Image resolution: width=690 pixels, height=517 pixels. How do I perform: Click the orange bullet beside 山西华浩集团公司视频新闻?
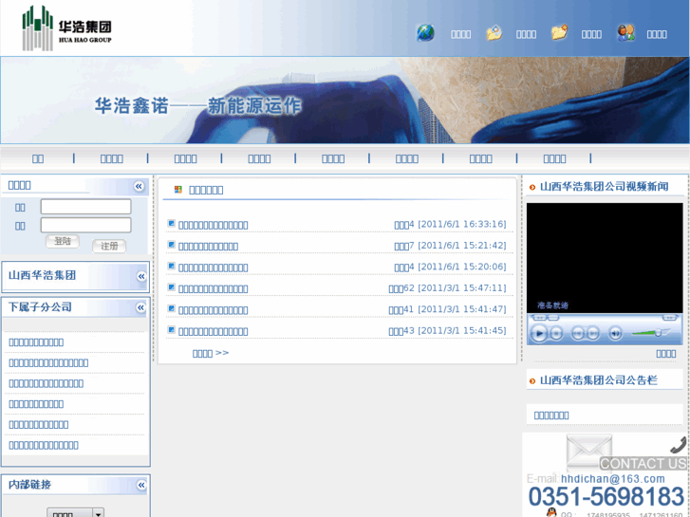click(x=532, y=188)
